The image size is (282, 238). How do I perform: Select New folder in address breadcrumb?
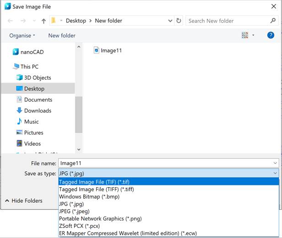(x=108, y=21)
